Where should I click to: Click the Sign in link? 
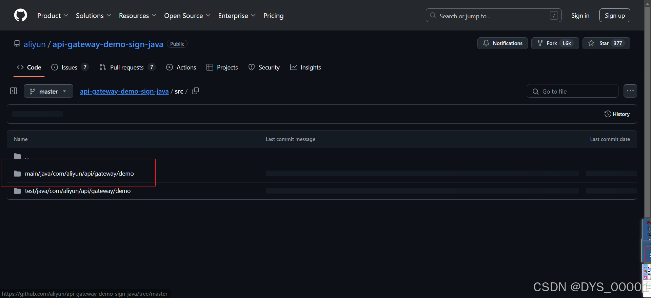click(580, 16)
